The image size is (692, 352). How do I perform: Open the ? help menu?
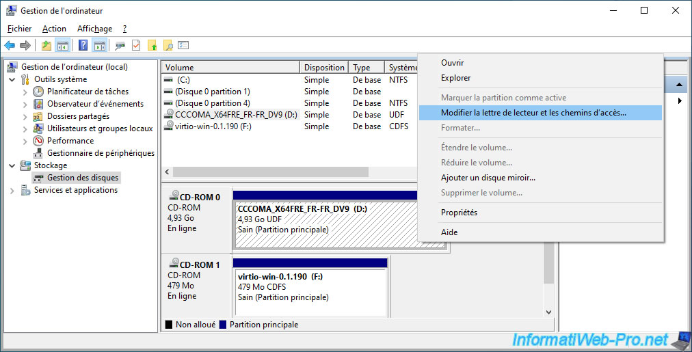coord(124,29)
